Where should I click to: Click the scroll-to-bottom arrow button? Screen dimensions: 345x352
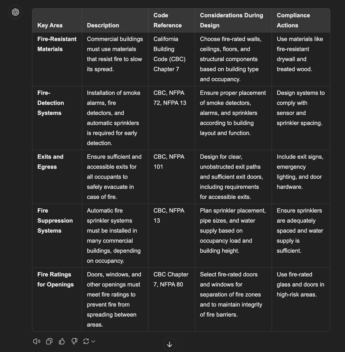point(169,344)
